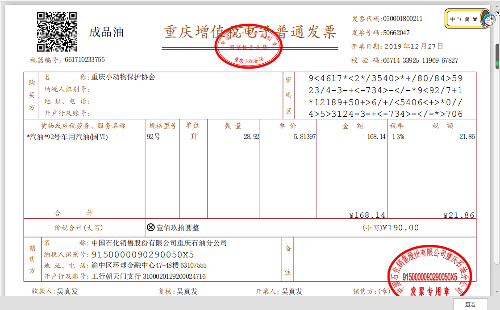Click the issuer name after 开票人
The image size is (500, 310).
(292, 291)
